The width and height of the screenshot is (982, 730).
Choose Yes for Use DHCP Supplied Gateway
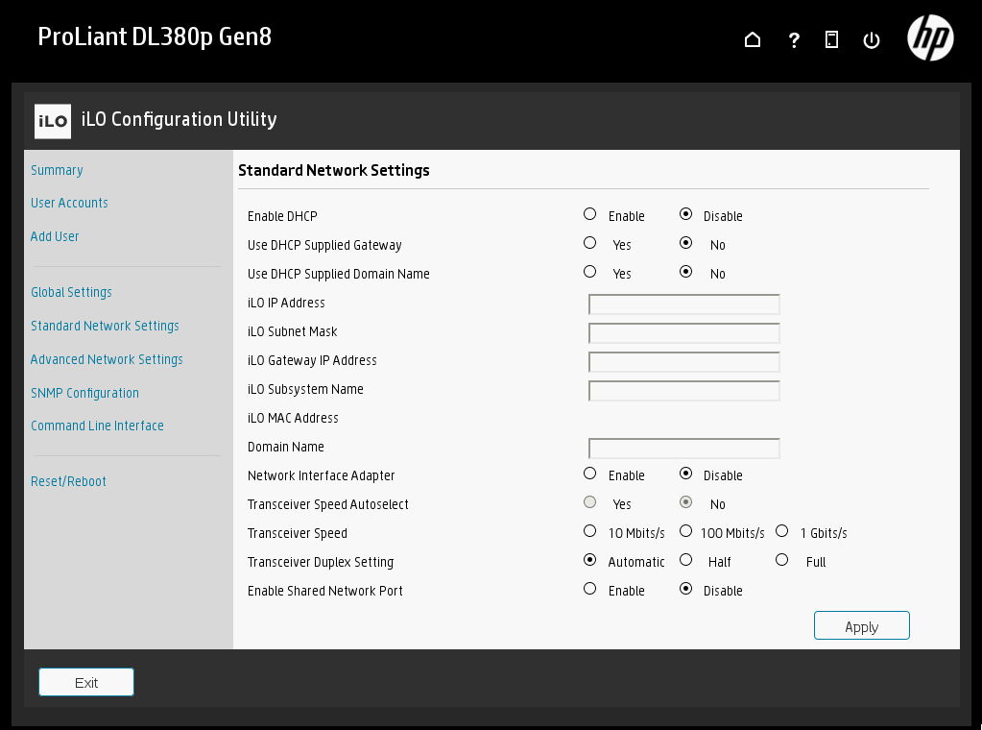(x=589, y=243)
